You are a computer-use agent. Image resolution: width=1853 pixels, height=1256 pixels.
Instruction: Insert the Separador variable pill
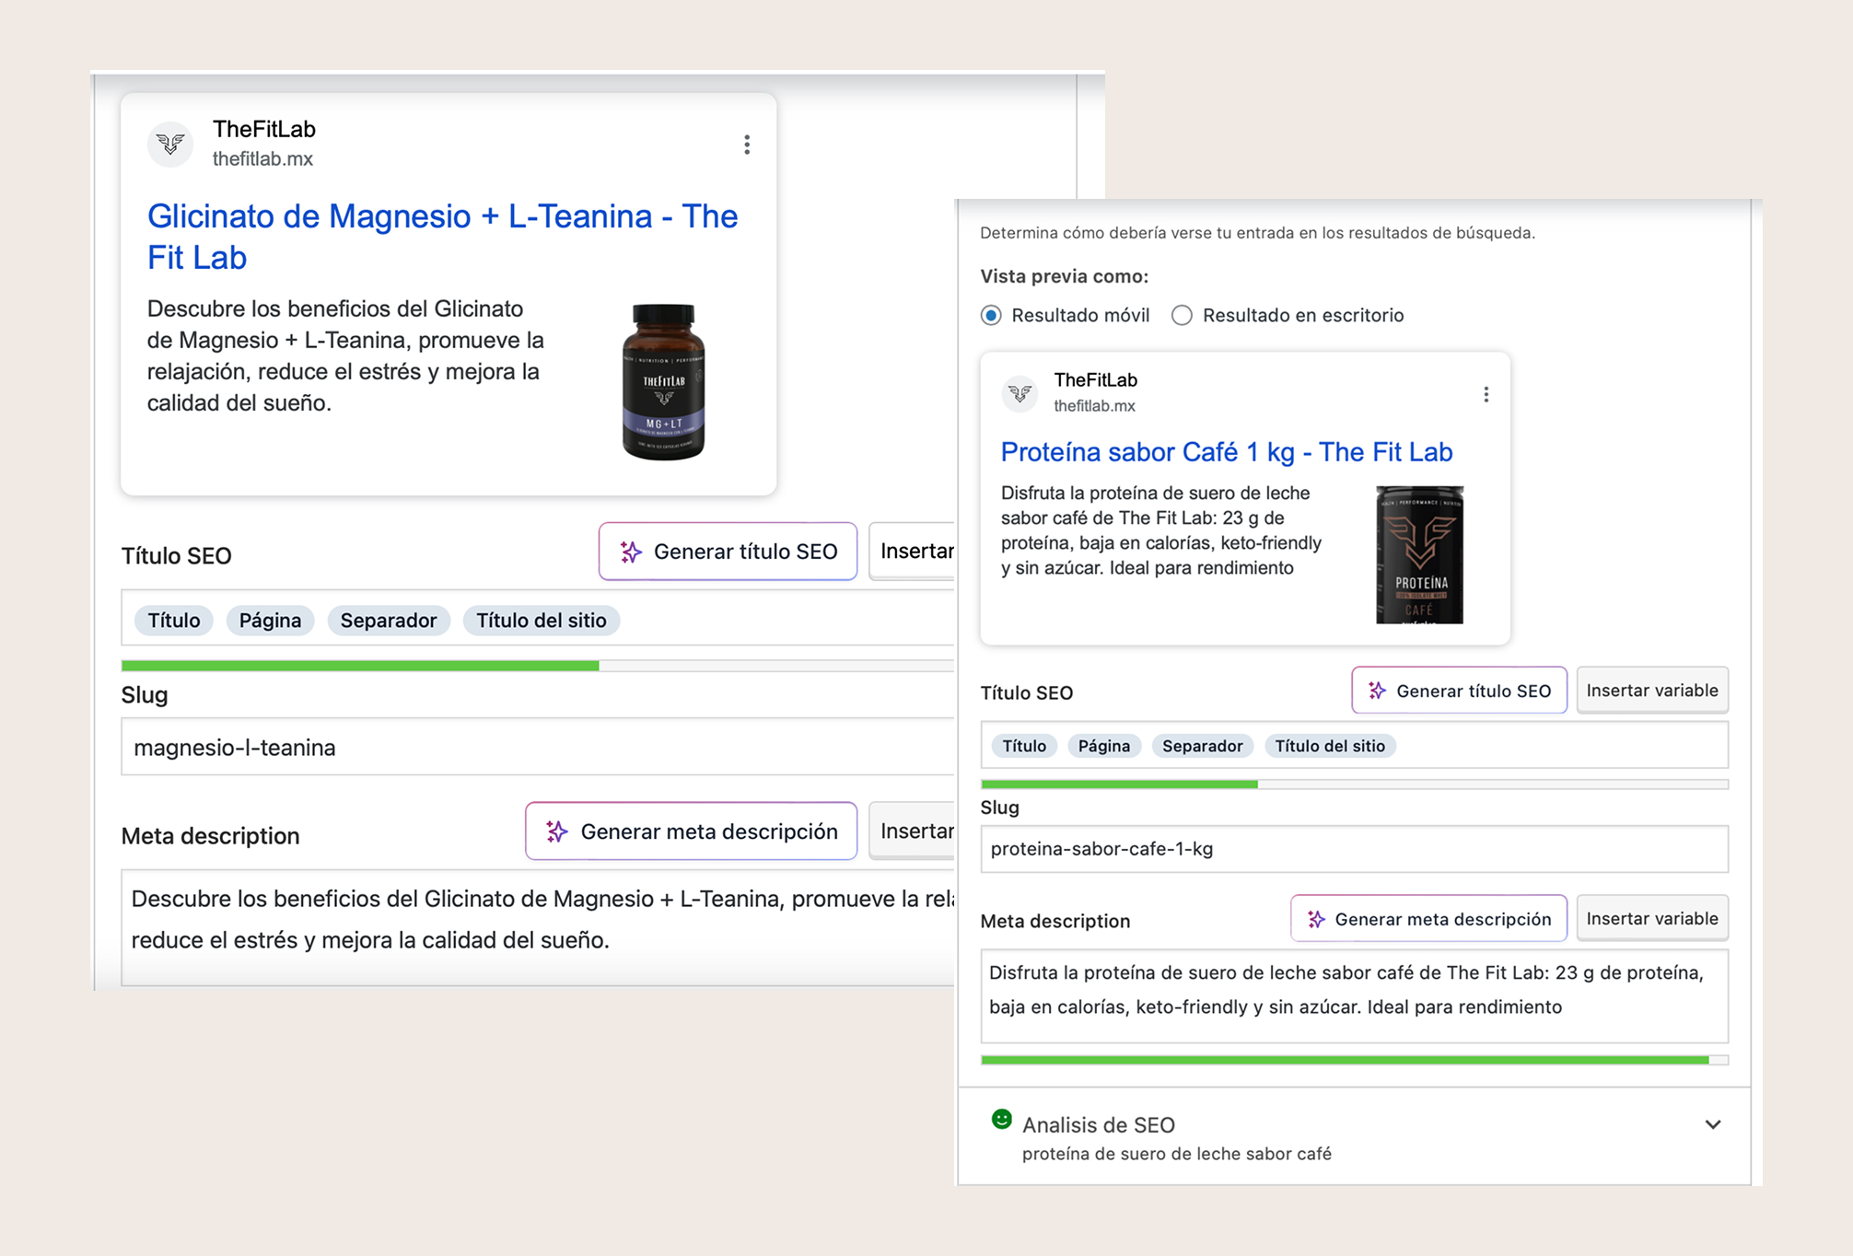pos(1203,746)
